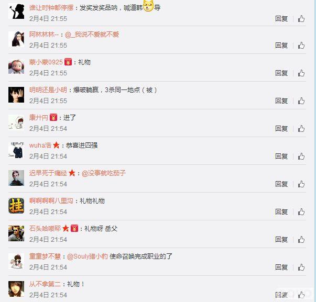316x302 pixels.
Task: Click the 挂 avatar thumbnail
Action: point(16,206)
